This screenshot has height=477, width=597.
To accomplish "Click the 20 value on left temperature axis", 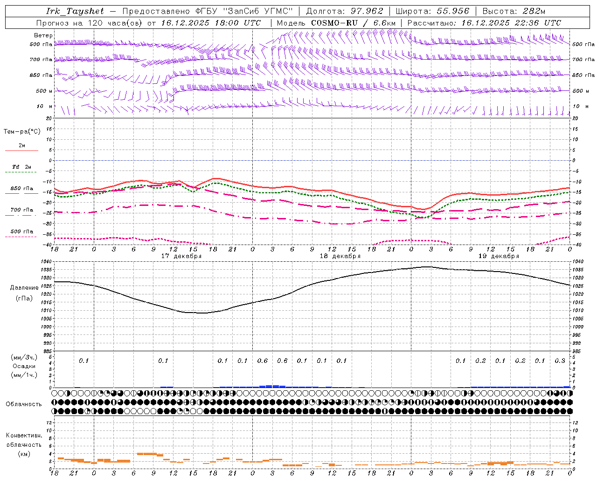I will point(50,119).
